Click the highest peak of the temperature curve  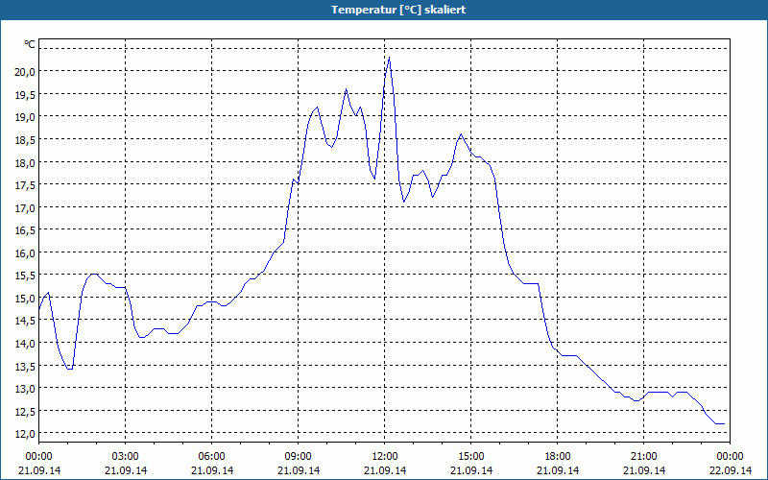click(x=389, y=58)
